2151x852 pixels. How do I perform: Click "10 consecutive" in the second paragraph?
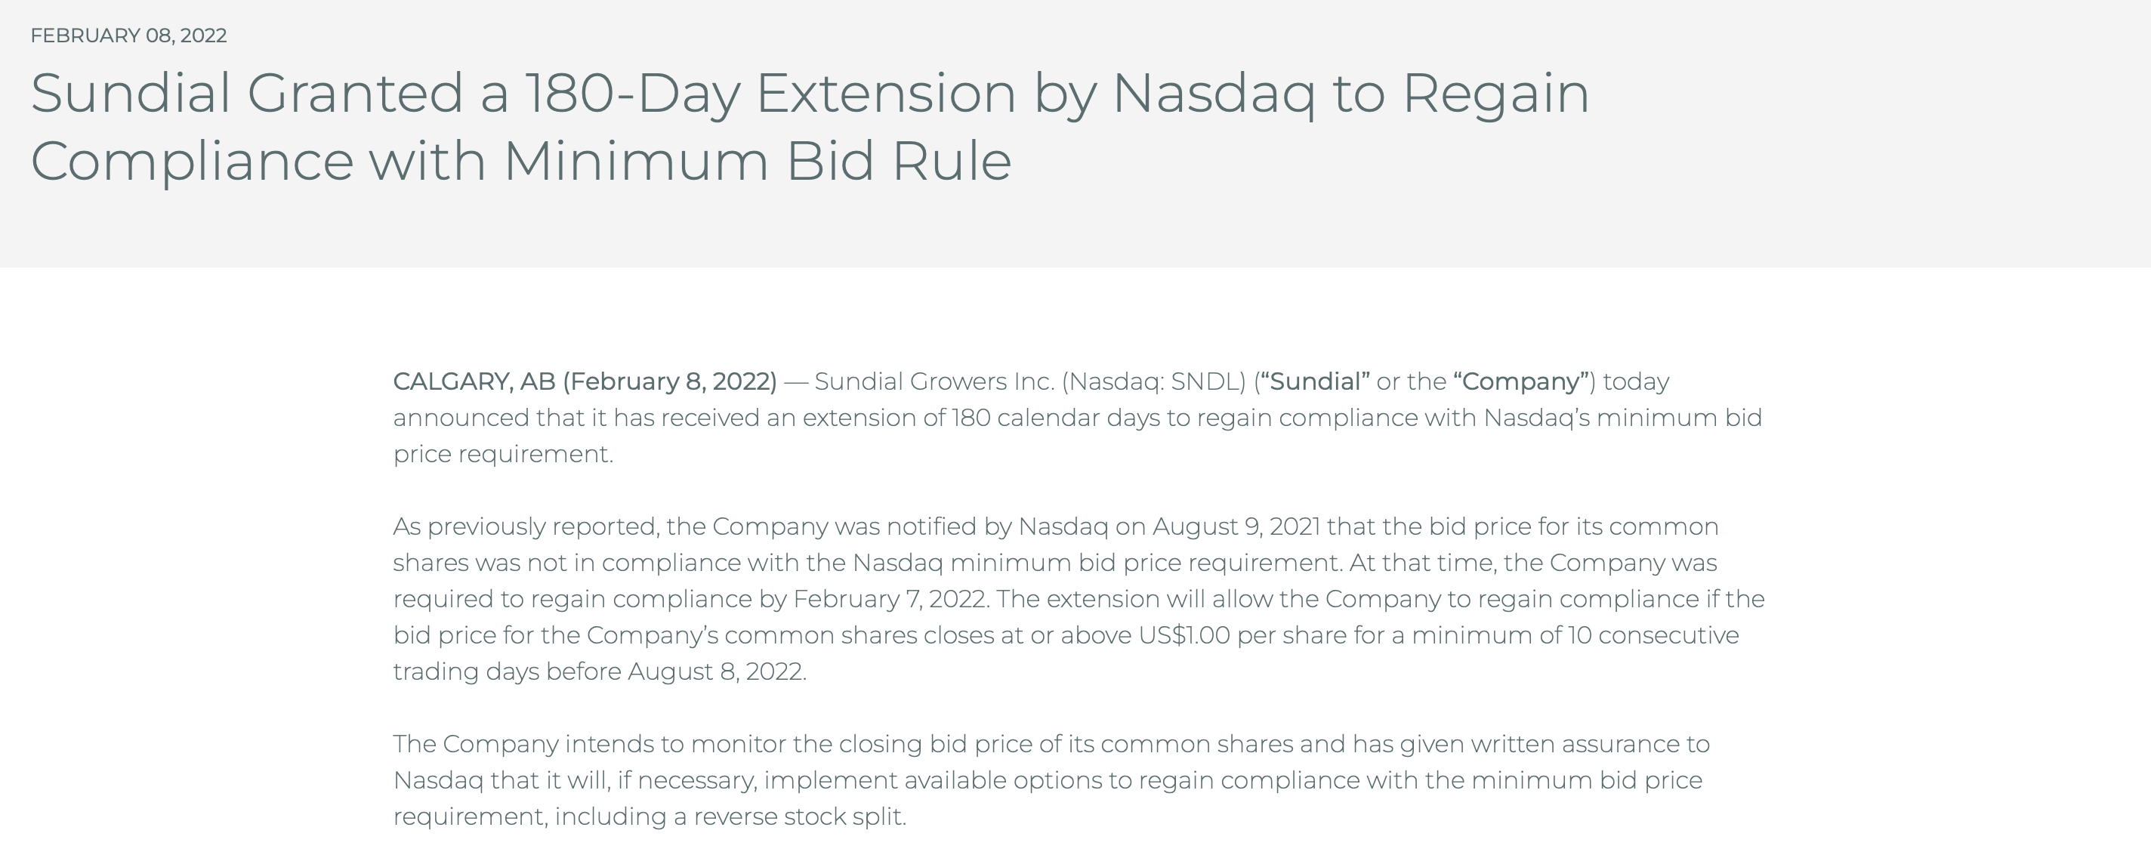coord(1653,636)
